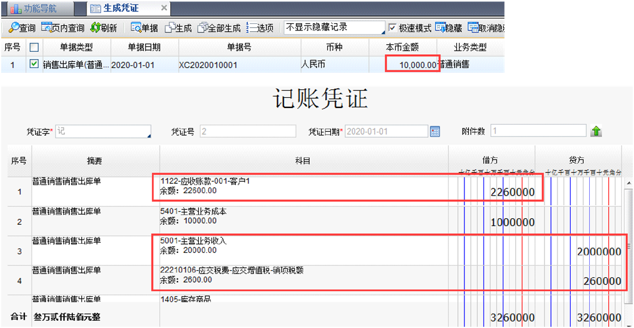Click the 附件数 input field
The width and height of the screenshot is (634, 328).
tap(538, 131)
